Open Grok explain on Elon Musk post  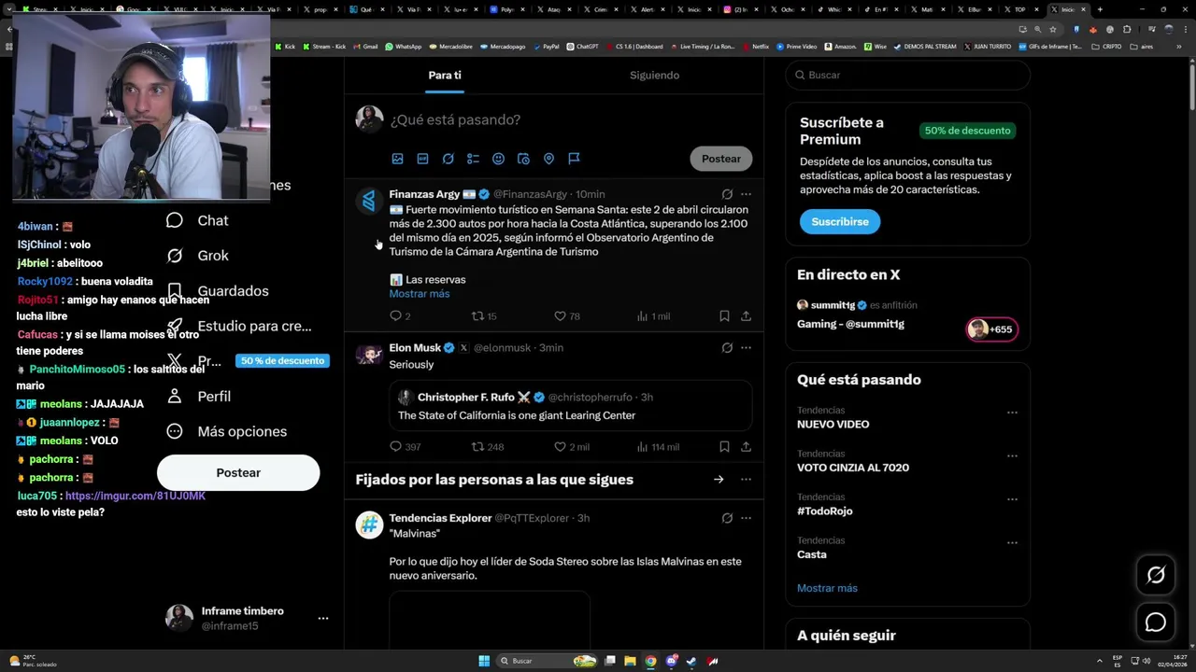pyautogui.click(x=727, y=348)
